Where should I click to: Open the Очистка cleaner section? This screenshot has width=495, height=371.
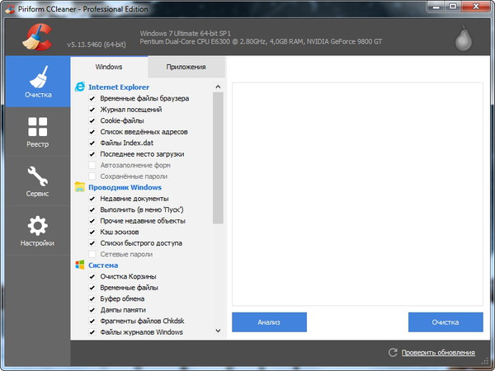37,82
